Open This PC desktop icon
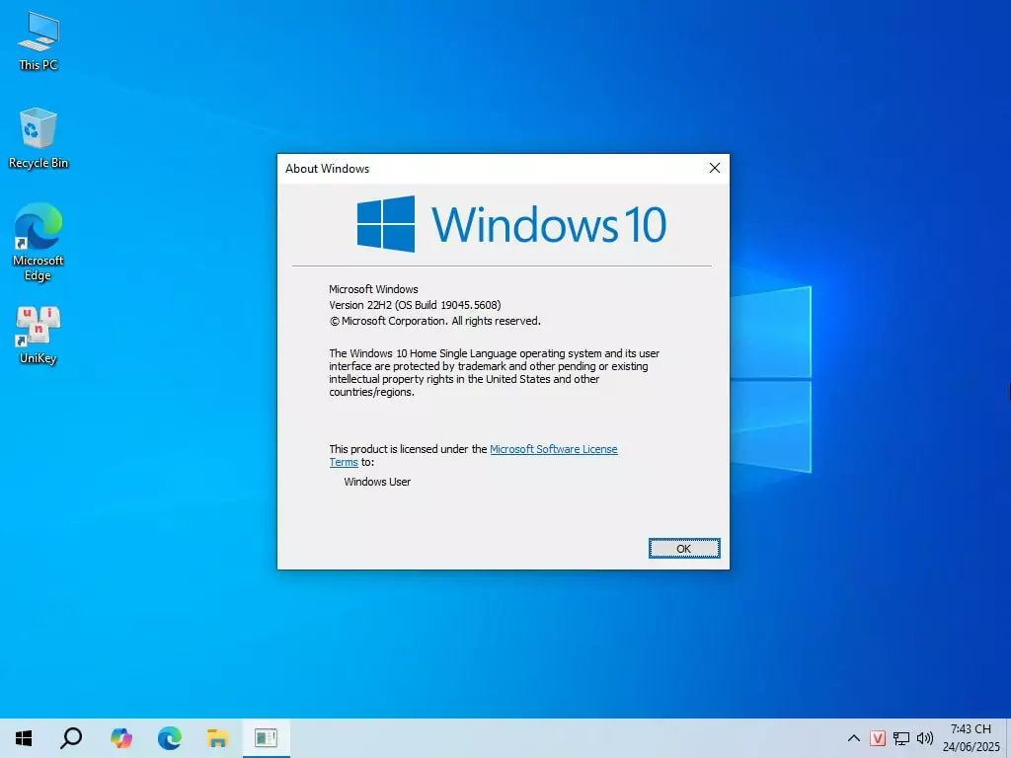This screenshot has width=1011, height=758. [x=39, y=41]
